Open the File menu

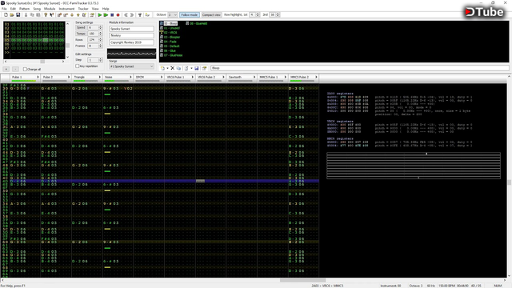[x=4, y=9]
